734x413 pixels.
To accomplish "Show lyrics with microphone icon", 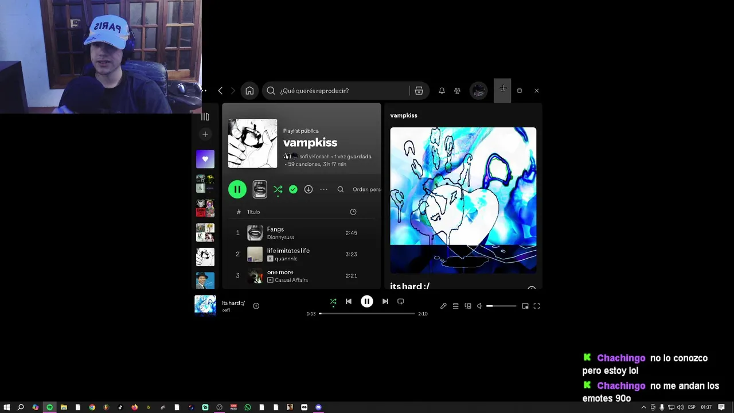I will [443, 306].
